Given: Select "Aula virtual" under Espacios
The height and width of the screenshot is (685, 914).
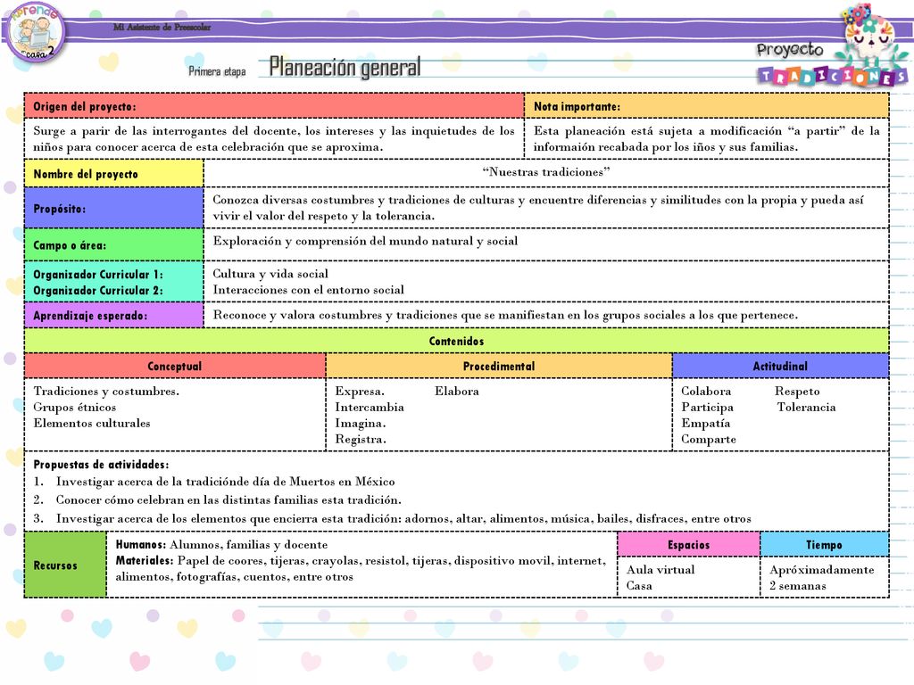Looking at the screenshot, I should pyautogui.click(x=661, y=570).
